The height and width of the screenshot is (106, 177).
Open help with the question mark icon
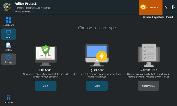click(x=166, y=7)
